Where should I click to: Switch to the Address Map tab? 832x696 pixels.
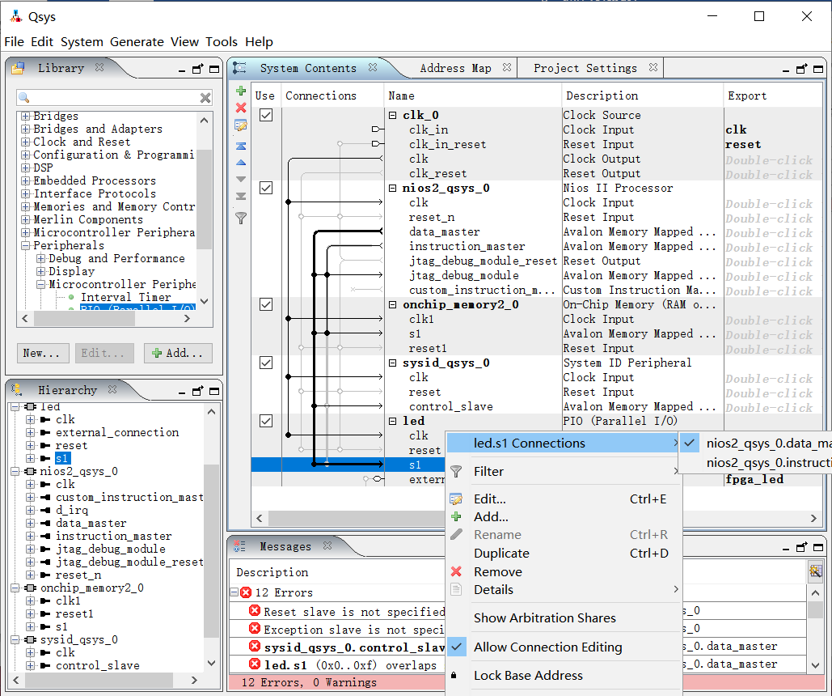pos(455,68)
